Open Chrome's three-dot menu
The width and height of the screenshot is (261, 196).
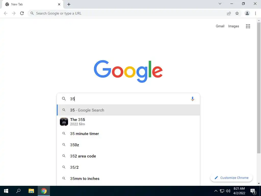(255, 13)
